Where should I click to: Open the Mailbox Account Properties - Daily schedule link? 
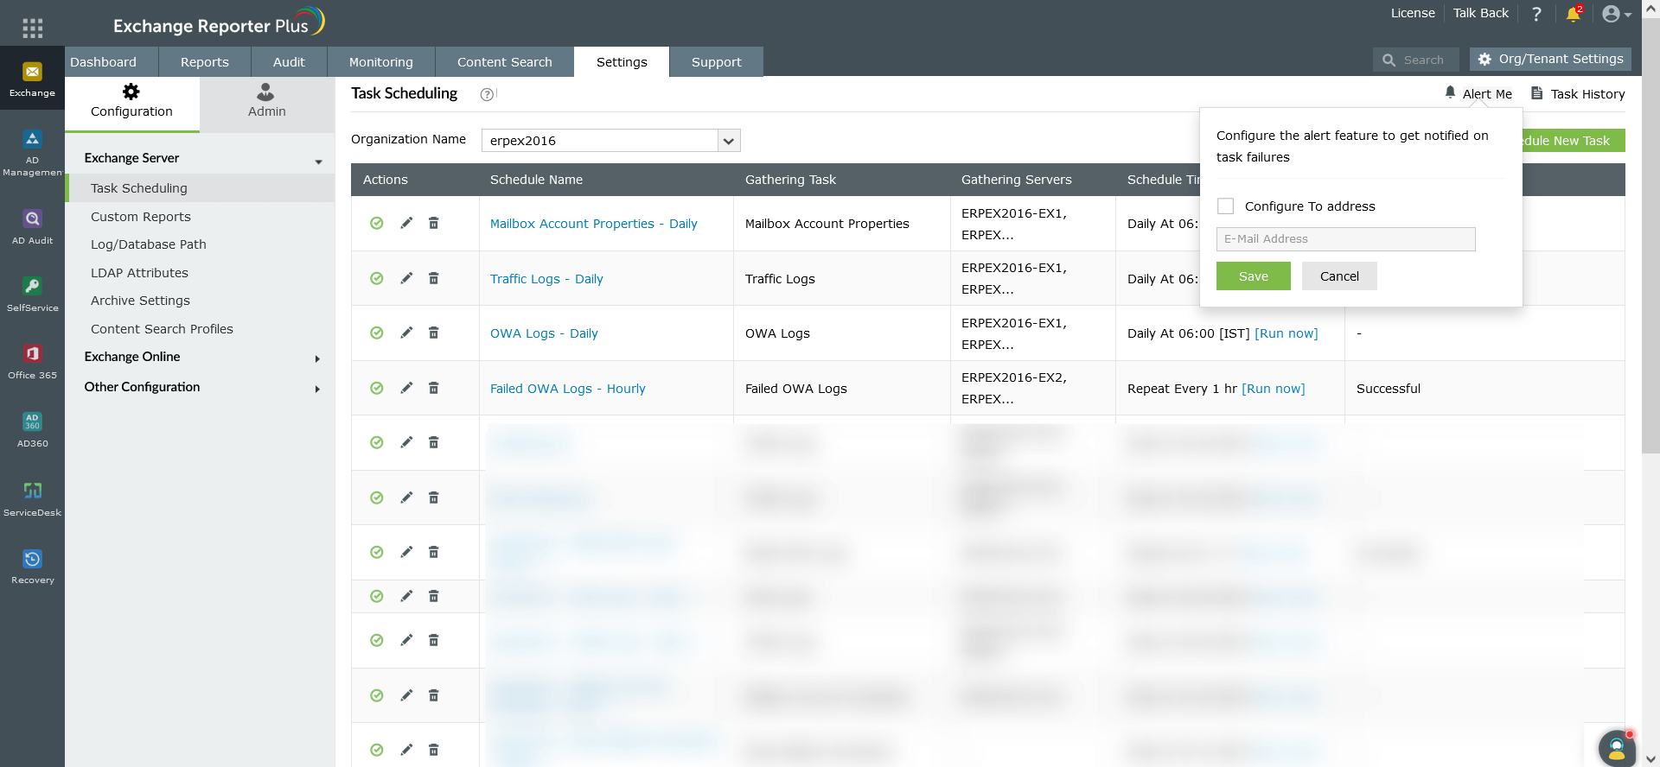tap(594, 224)
